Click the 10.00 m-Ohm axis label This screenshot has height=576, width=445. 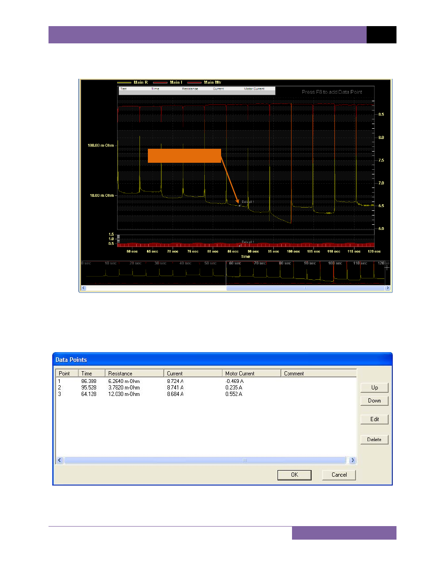102,195
